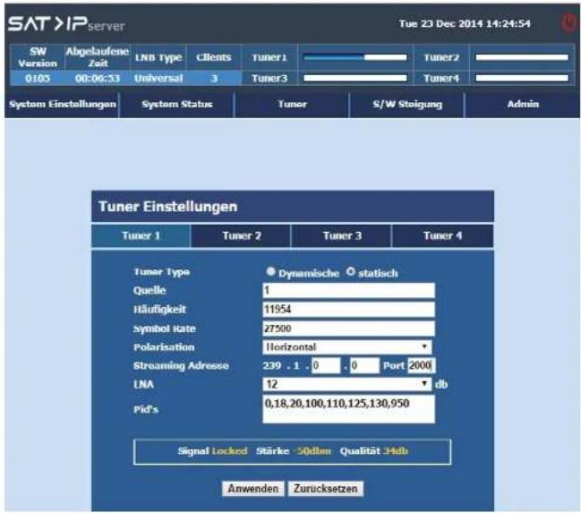Click the date 'Tue 23 Dec 2014 14:24:54'
The width and height of the screenshot is (581, 513).
pyautogui.click(x=465, y=23)
